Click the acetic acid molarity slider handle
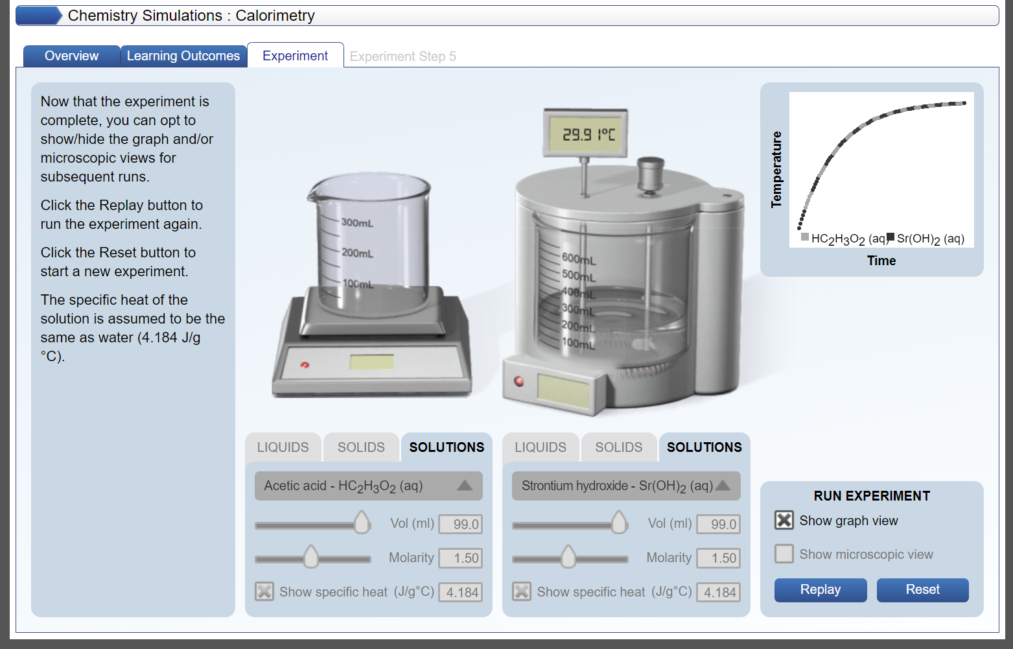The width and height of the screenshot is (1013, 649). [x=311, y=556]
